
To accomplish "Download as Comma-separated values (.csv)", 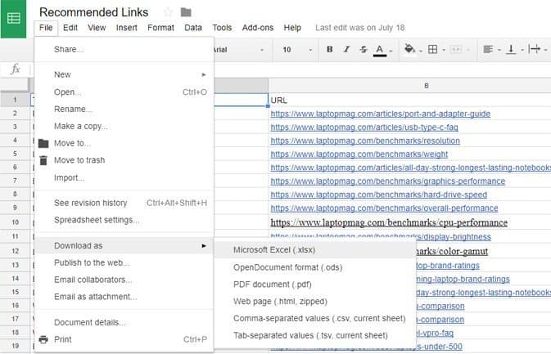I will click(315, 319).
